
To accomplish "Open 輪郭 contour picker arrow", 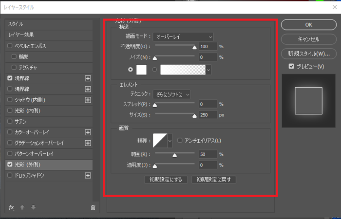I will pyautogui.click(x=170, y=141).
